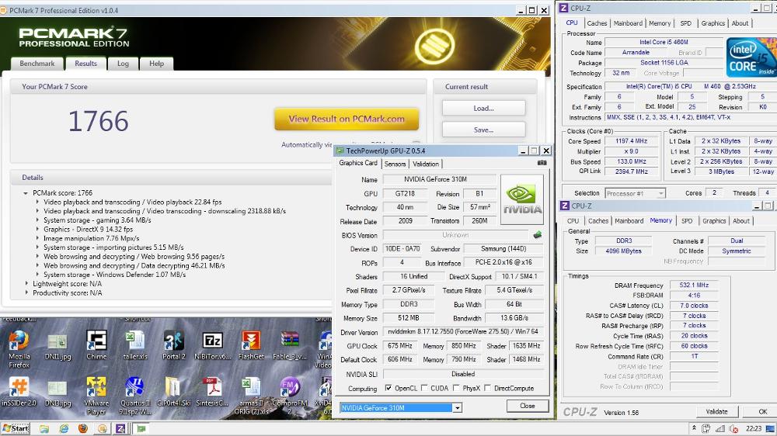Screen dimensions: 777x436
Task: Open the NiBiTor 7z archive icon
Action: [x=213, y=345]
